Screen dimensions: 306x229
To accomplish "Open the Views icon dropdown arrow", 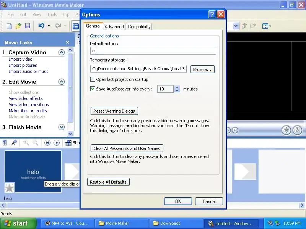I will coord(270,26).
